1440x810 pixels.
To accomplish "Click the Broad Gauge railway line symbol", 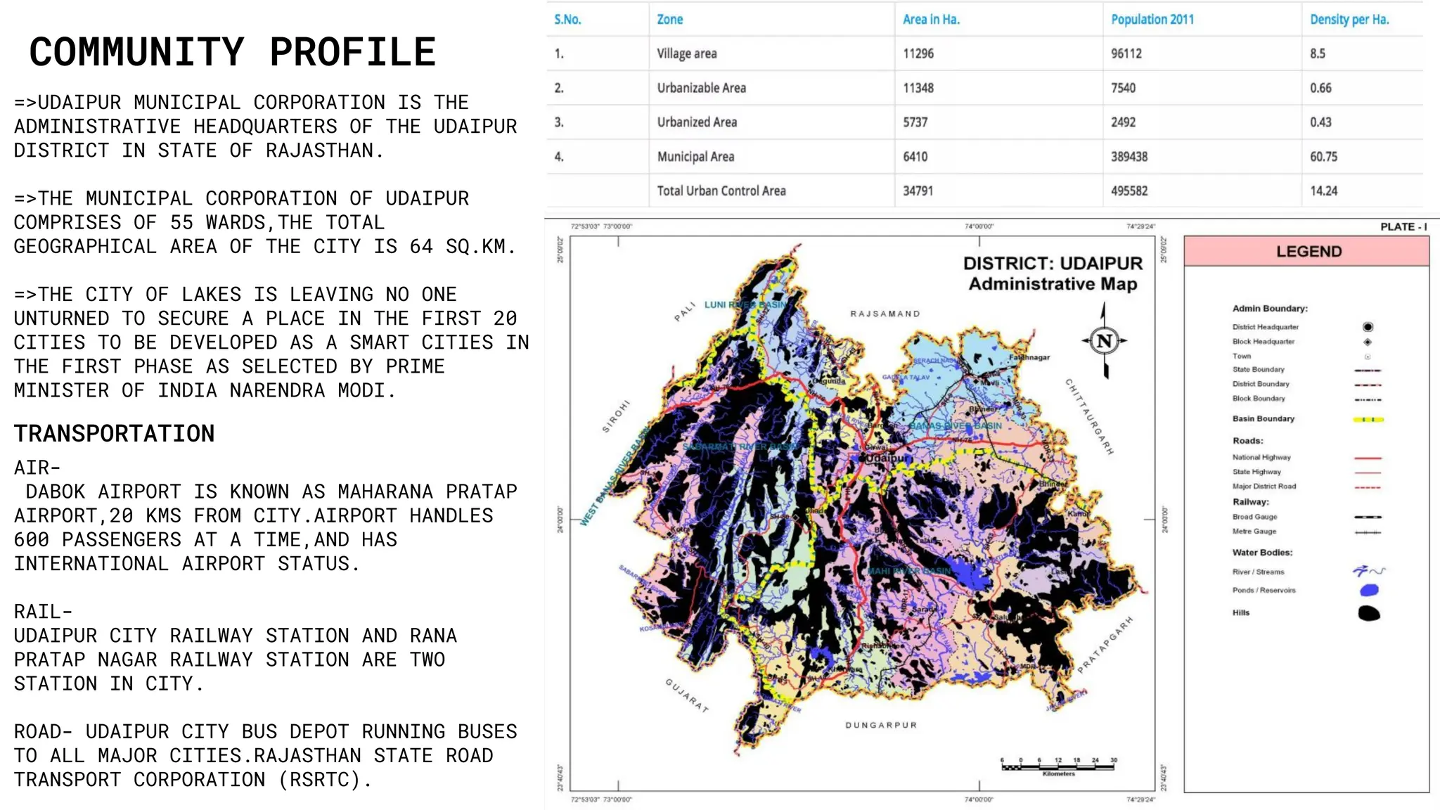I will tap(1368, 517).
